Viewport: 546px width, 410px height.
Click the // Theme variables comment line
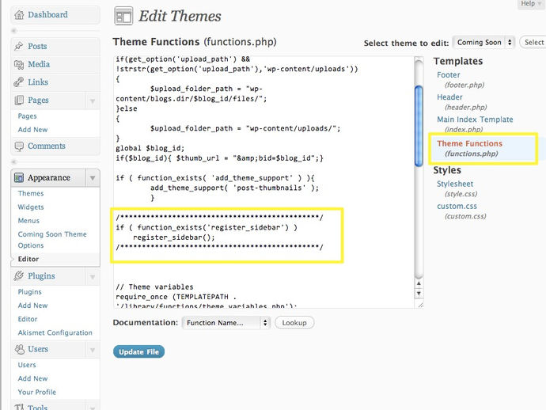coord(154,287)
